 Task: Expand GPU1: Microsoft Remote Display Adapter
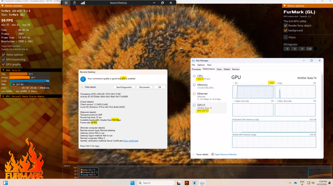3,96
